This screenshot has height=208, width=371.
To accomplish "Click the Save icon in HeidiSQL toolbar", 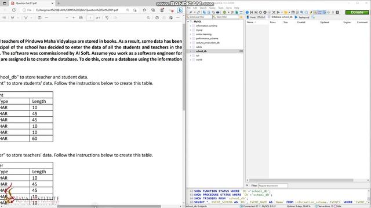I will [x=293, y=12].
